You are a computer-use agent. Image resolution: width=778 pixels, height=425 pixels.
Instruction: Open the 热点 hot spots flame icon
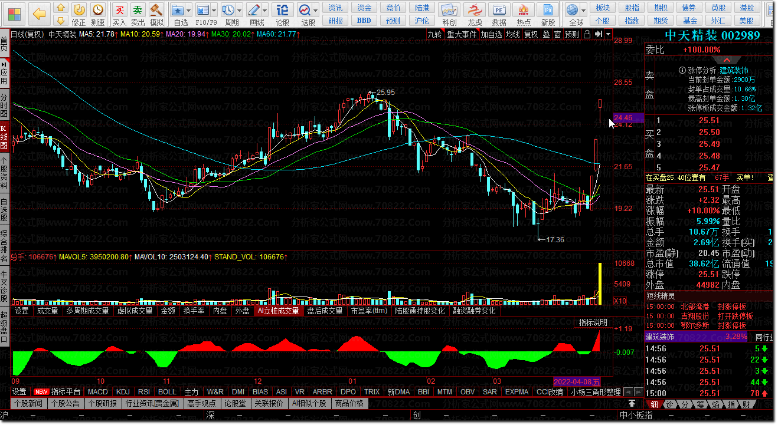coord(524,14)
